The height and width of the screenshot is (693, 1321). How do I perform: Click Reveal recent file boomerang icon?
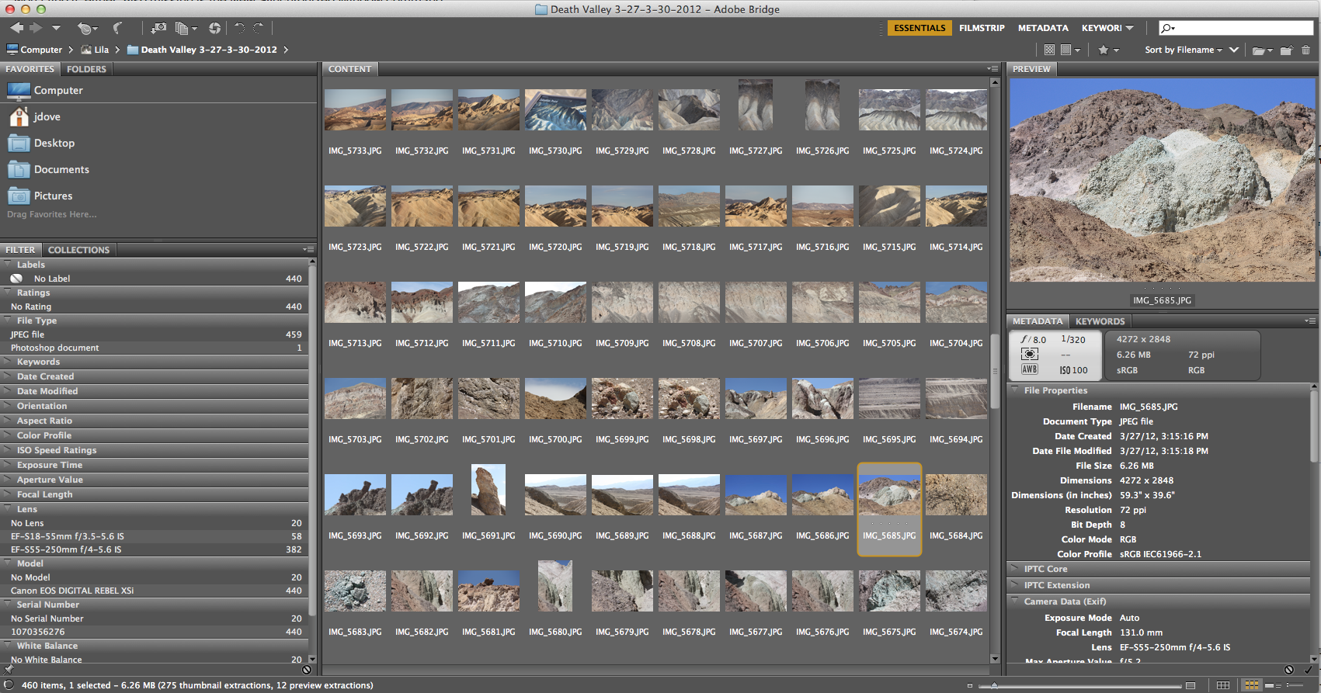pyautogui.click(x=117, y=28)
